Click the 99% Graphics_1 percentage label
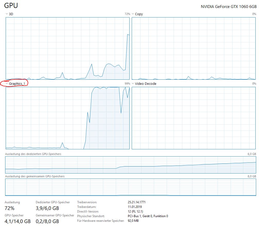Image resolution: width=259 pixels, height=230 pixels. (127, 84)
